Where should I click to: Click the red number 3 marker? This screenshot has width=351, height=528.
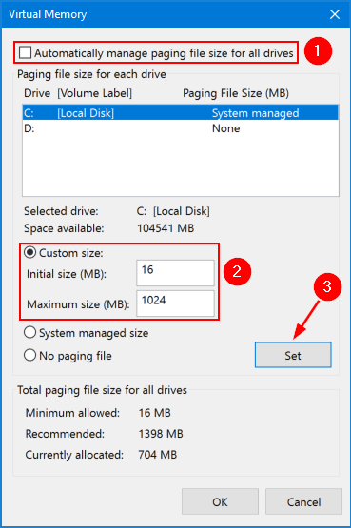click(327, 286)
